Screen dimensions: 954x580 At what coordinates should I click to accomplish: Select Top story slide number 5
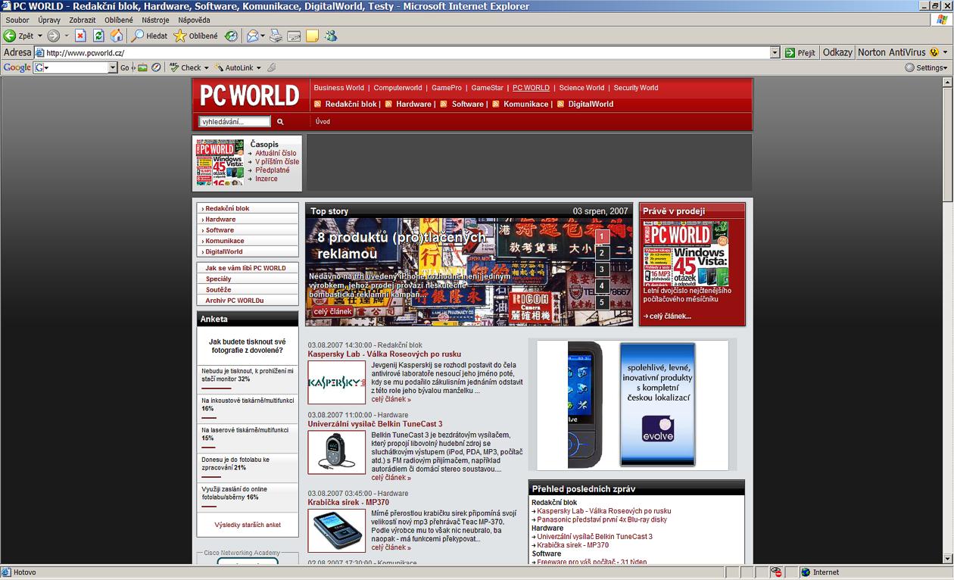pos(602,303)
